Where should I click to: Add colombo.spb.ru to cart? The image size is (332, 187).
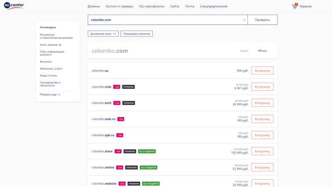[262, 135]
